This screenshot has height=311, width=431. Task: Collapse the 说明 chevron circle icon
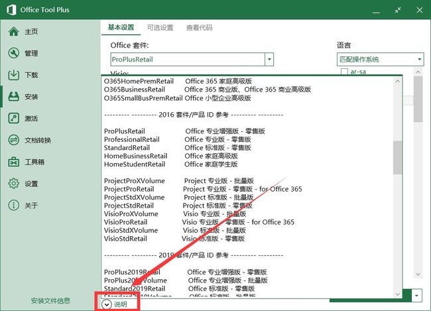point(106,304)
